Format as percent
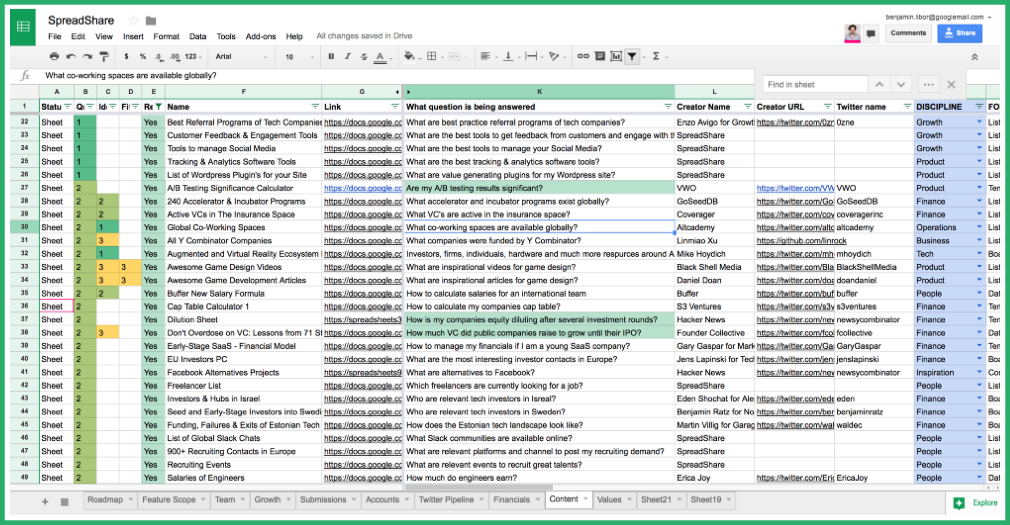Viewport: 1010px width, 525px height. 143,57
